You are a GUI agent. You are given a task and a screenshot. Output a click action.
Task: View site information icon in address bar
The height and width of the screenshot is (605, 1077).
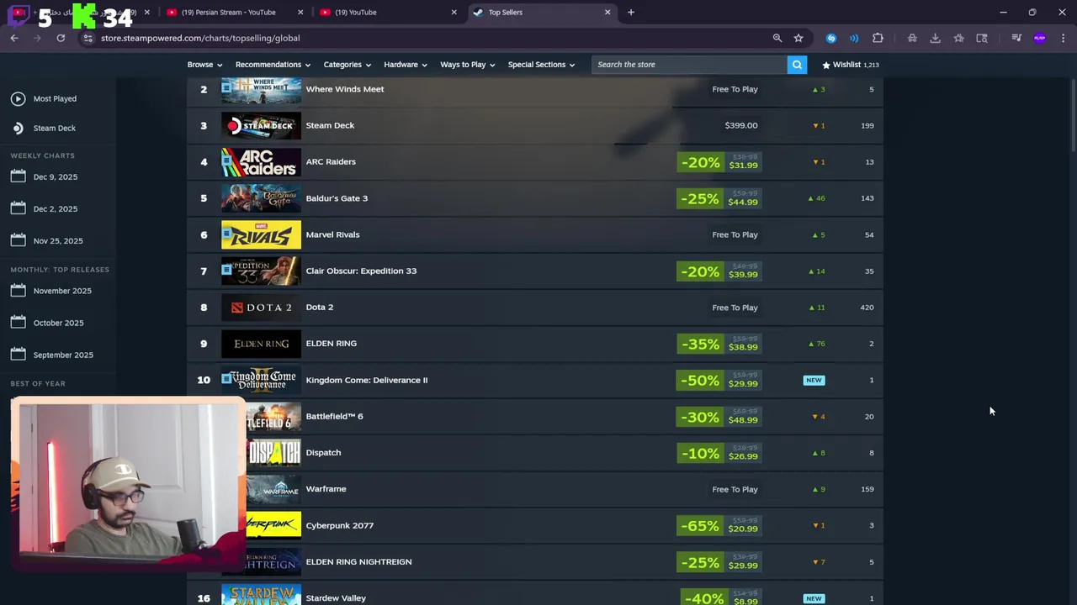pyautogui.click(x=88, y=38)
